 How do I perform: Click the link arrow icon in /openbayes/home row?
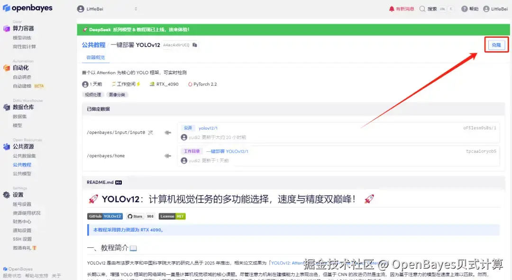coord(168,156)
